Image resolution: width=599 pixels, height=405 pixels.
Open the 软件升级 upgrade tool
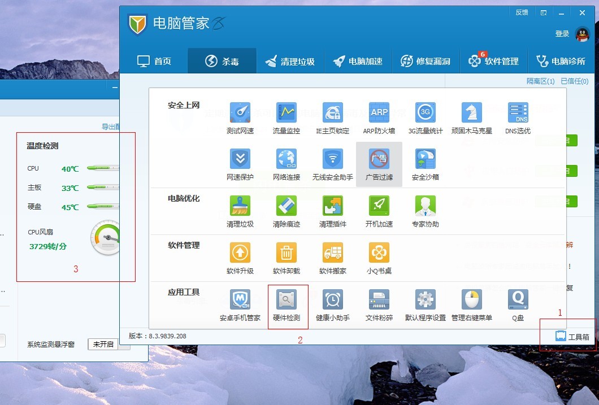tap(240, 259)
